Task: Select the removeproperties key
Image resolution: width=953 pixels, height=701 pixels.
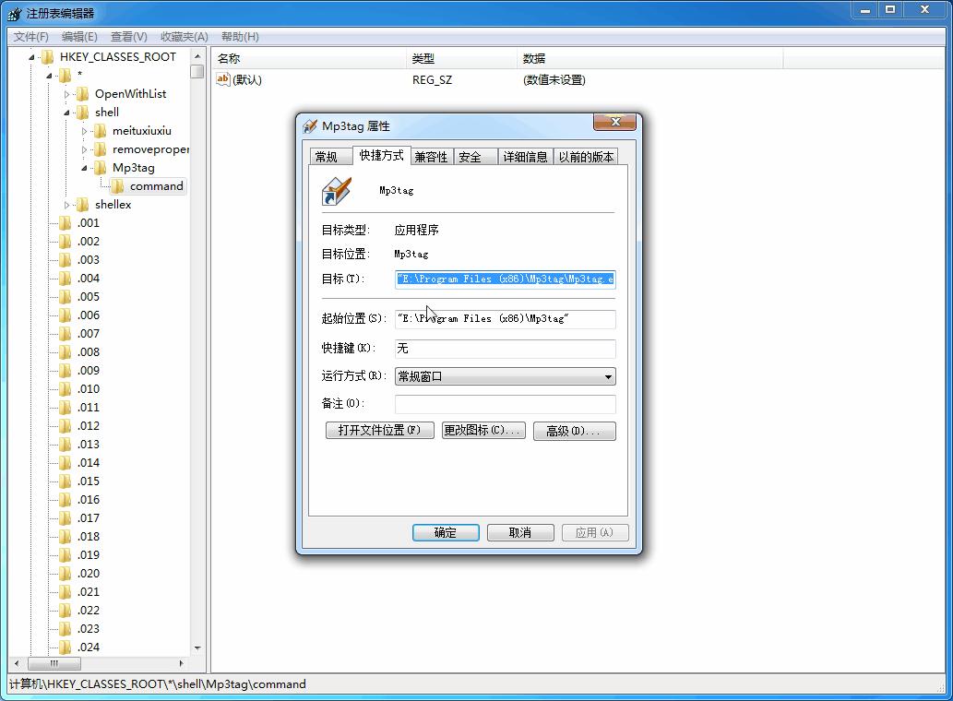Action: [x=150, y=149]
